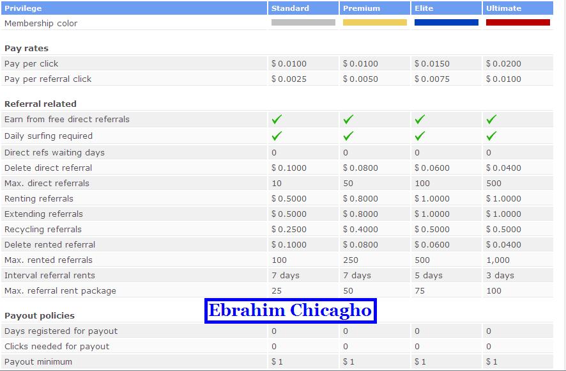Click Premium recycling referrals value $0.4000
This screenshot has width=566, height=371.
(x=360, y=230)
